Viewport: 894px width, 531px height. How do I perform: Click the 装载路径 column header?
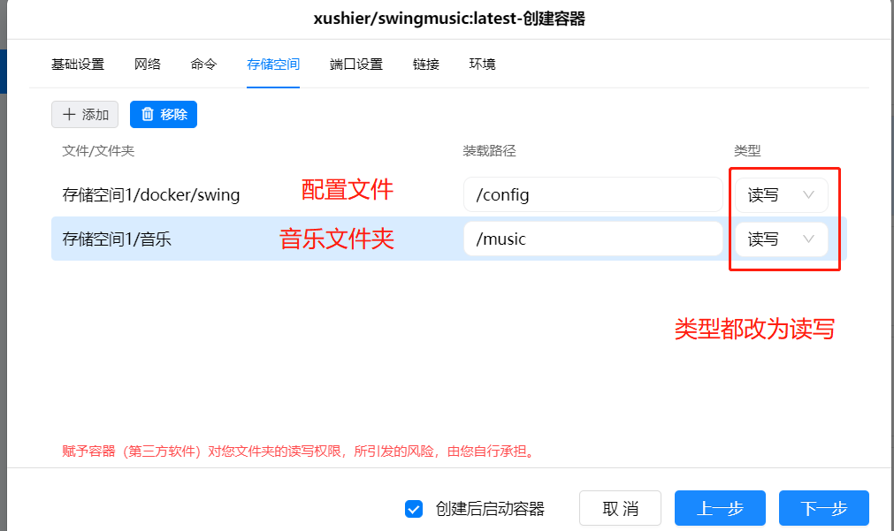pyautogui.click(x=489, y=151)
